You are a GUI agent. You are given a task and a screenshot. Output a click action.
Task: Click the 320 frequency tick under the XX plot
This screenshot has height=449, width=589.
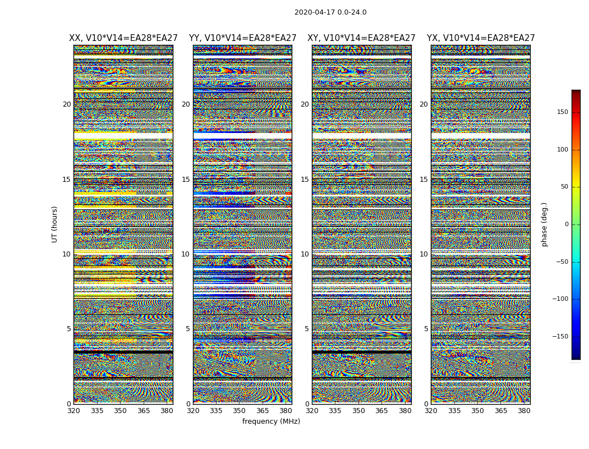click(73, 411)
